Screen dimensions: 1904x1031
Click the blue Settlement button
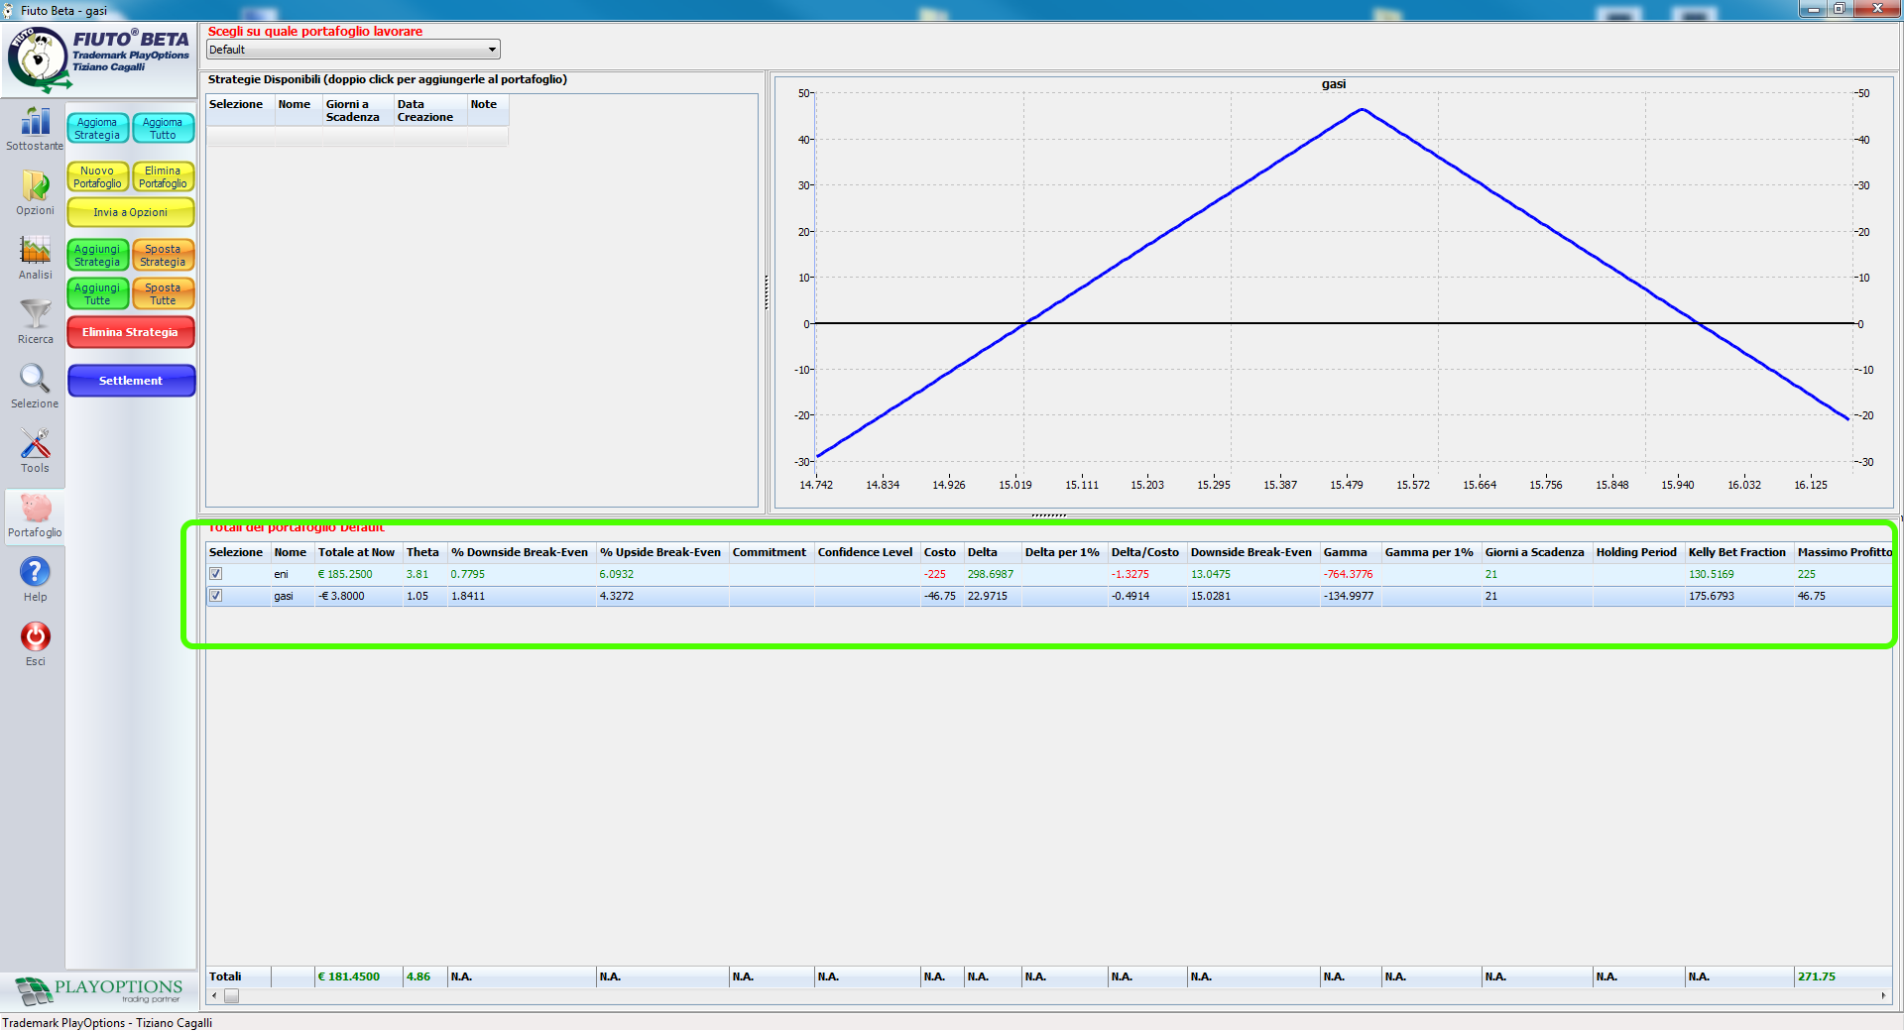click(131, 381)
